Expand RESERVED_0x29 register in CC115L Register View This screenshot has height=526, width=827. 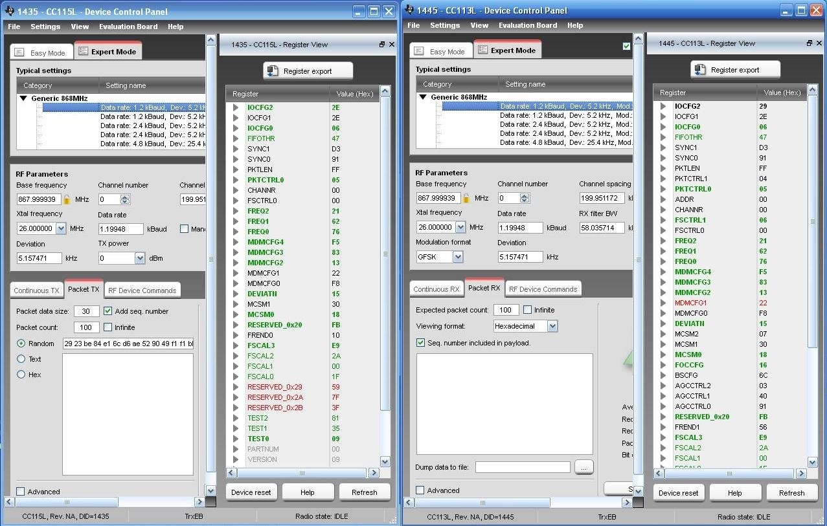click(236, 387)
